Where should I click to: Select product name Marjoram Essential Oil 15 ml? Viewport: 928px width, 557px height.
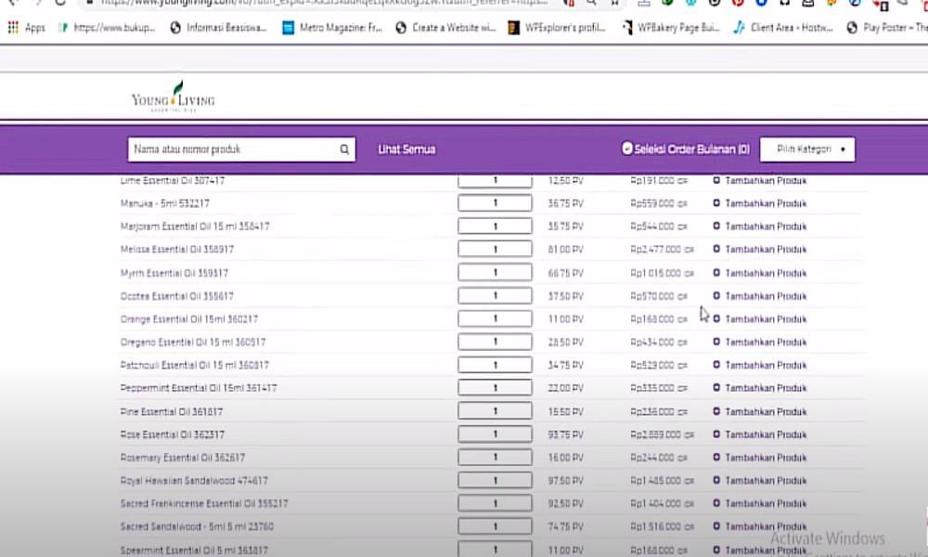tap(195, 227)
